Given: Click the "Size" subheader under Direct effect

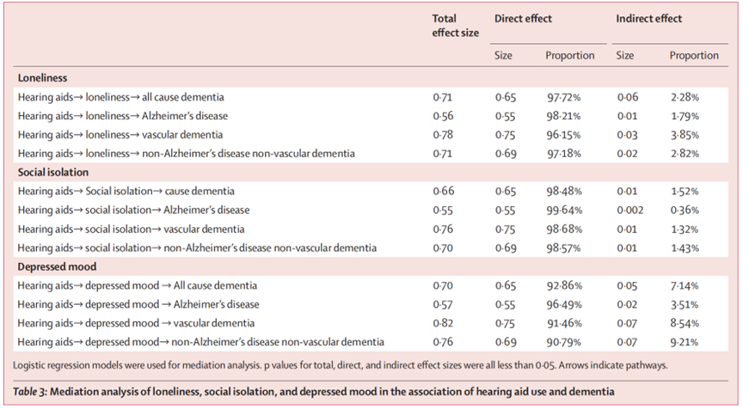Looking at the screenshot, I should (x=503, y=56).
